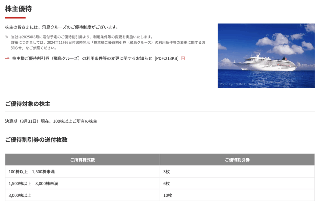Open the 株主様ご優待割引券 利用条件等の変更 PDF link
326x206 pixels.
click(95, 58)
